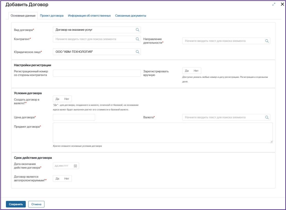Choose Нет for Создать договор в валюте

[66, 99]
